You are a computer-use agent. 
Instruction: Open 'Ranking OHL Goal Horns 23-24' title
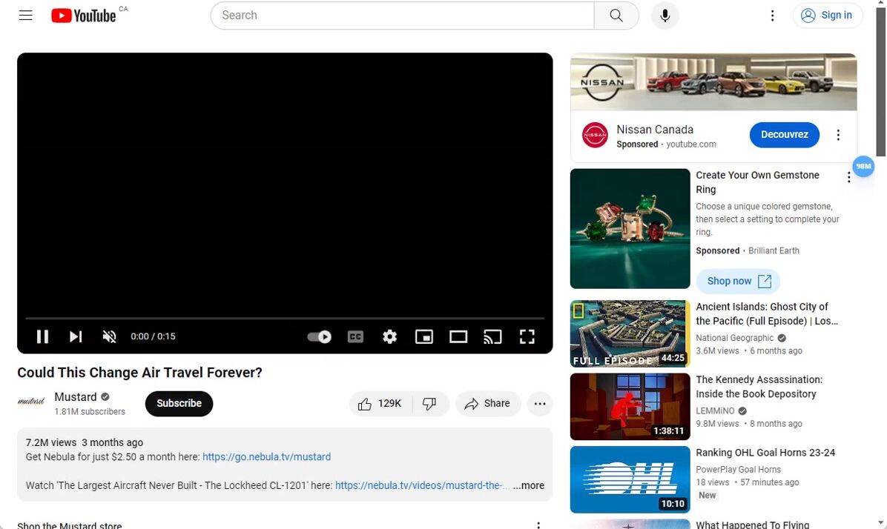(x=765, y=453)
